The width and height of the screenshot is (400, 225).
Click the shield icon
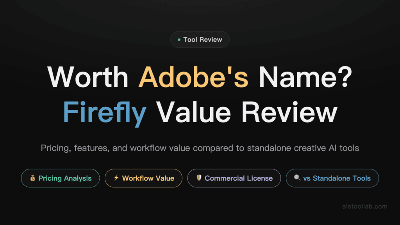(199, 178)
